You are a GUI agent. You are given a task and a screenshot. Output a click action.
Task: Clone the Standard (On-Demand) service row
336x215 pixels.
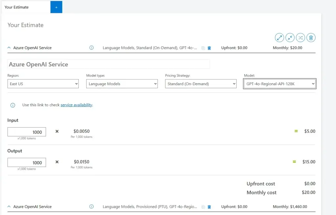[x=203, y=48]
